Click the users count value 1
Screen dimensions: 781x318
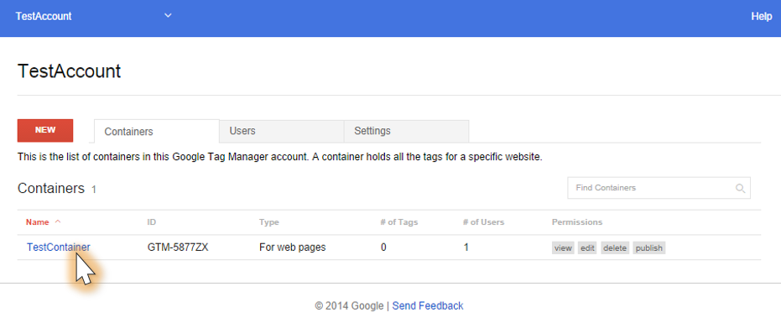[466, 248]
